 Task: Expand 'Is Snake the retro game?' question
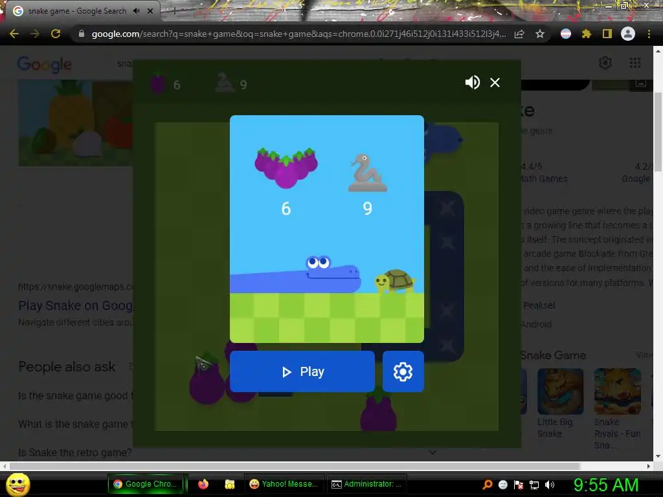point(75,452)
